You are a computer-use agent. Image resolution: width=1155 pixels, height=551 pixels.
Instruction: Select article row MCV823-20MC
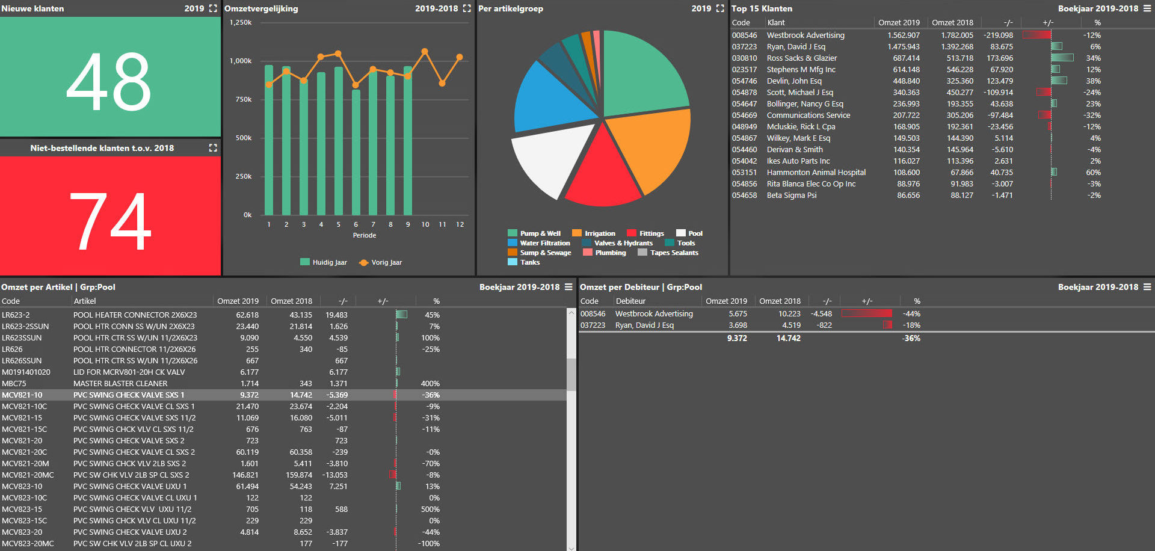tap(283, 543)
